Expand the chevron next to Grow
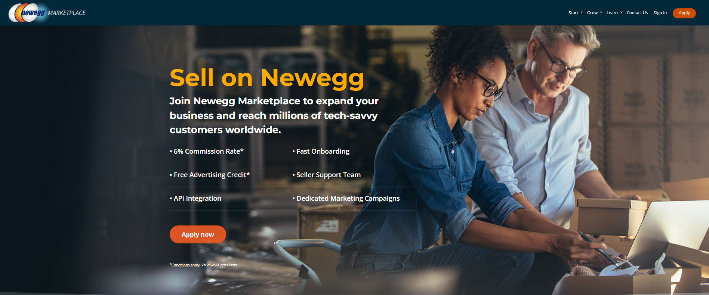The height and width of the screenshot is (295, 709). (x=601, y=12)
